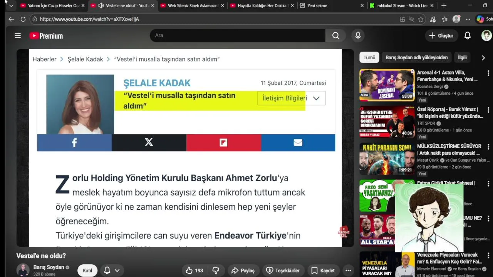Open the browser Copilot icon
This screenshot has height=277, width=493.
[480, 19]
